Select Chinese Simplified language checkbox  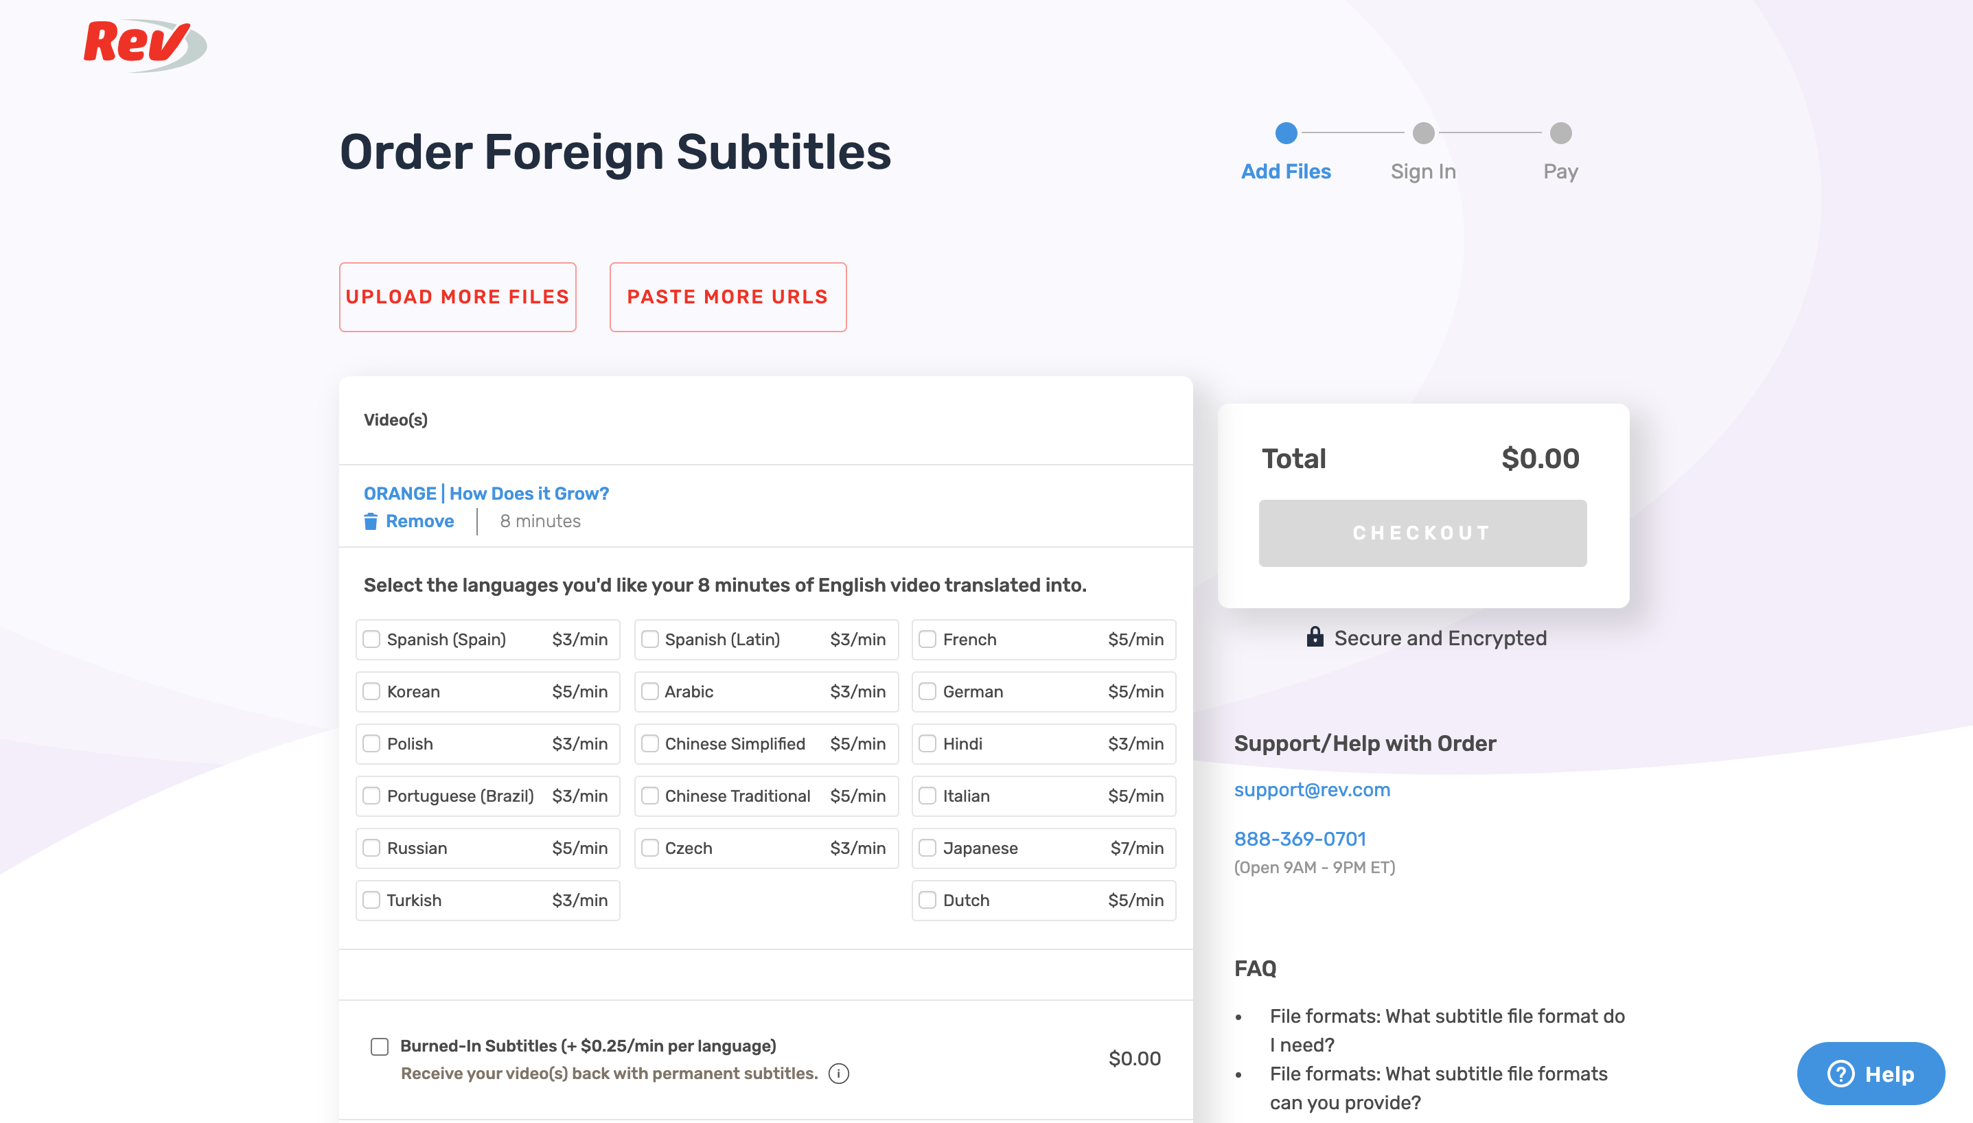point(650,743)
